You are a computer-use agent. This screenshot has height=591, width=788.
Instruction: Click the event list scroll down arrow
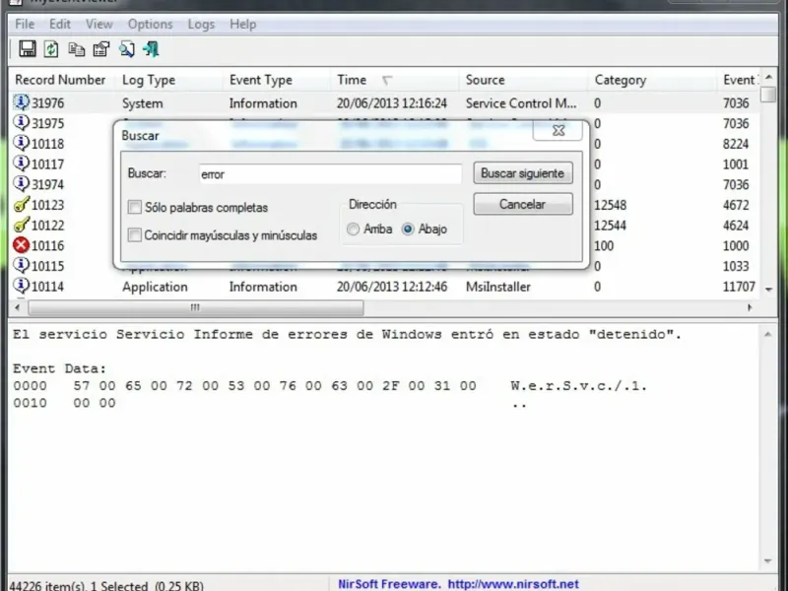tap(768, 290)
